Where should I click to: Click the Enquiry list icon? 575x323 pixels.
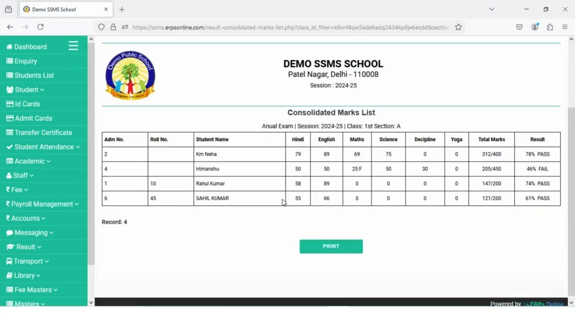pos(9,61)
